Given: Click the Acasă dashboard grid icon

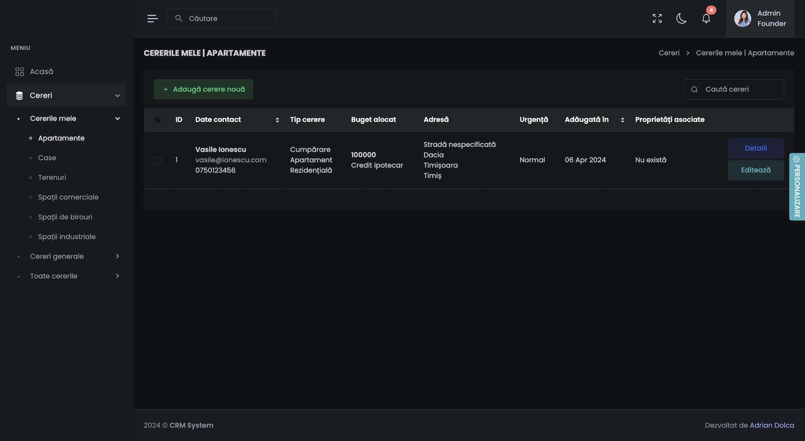Looking at the screenshot, I should (19, 71).
